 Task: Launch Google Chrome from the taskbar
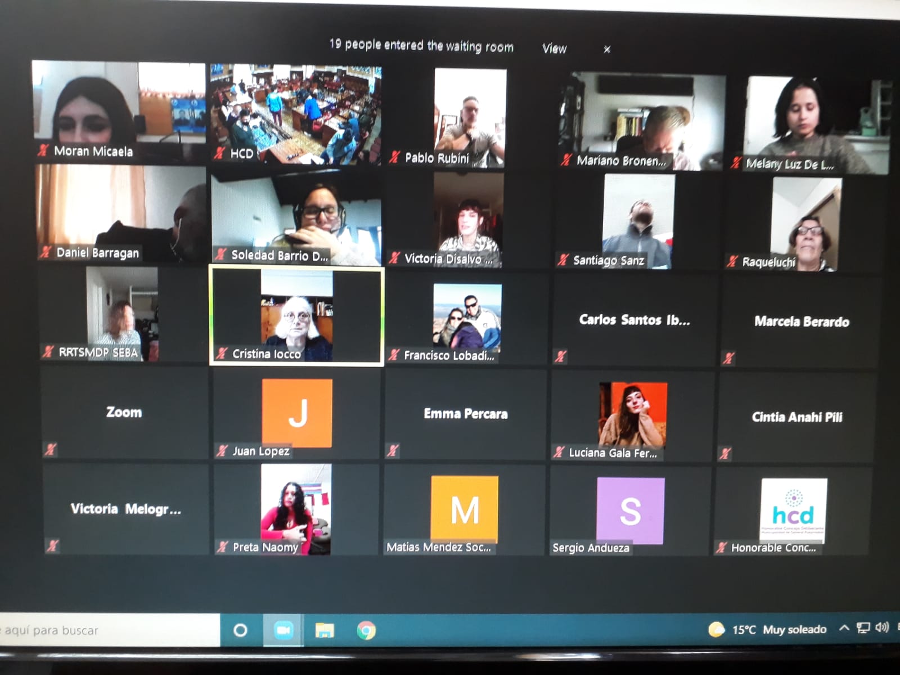[366, 631]
